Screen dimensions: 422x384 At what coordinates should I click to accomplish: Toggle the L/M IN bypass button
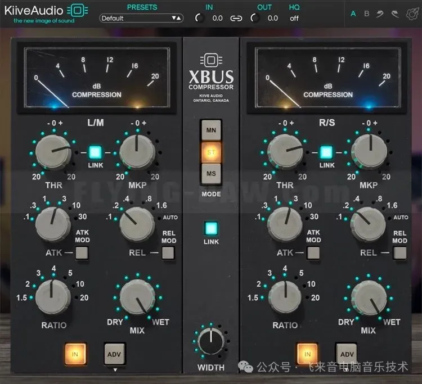75,354
